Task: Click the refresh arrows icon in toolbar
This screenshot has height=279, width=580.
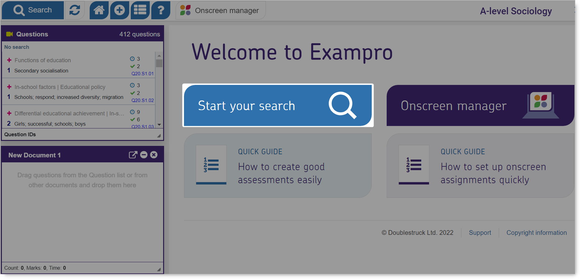Action: [x=75, y=10]
